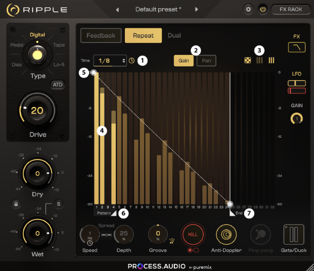Switch to Repeat mode tab
This screenshot has width=314, height=271.
[x=143, y=35]
